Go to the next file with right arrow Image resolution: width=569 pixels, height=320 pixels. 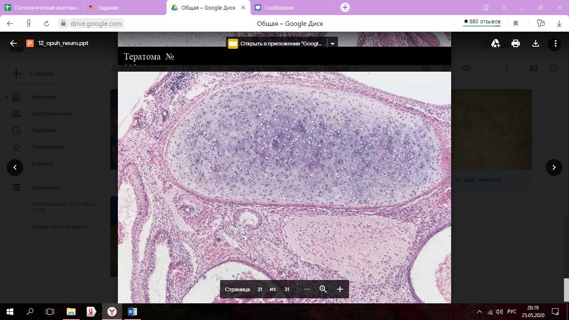click(x=554, y=167)
